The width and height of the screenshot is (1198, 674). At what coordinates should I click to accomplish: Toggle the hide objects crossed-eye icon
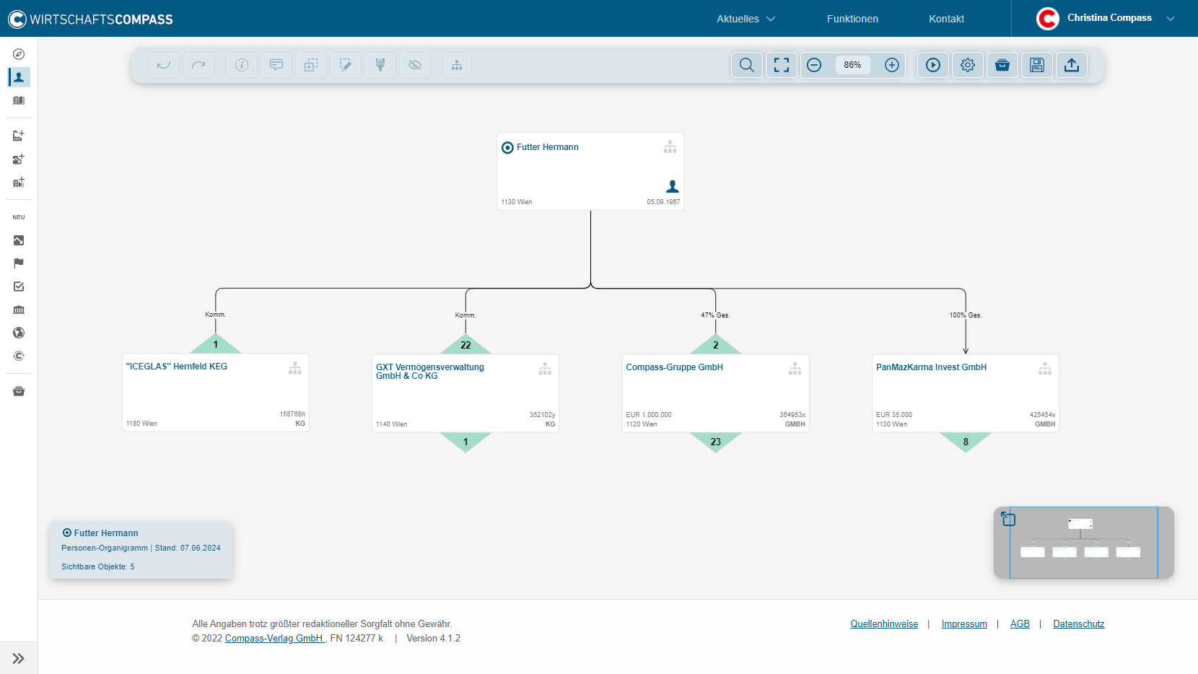(x=415, y=65)
